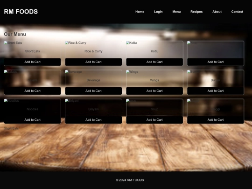The image size is (252, 189).
Task: Click Add to Cart under Burger
Action: point(216,91)
